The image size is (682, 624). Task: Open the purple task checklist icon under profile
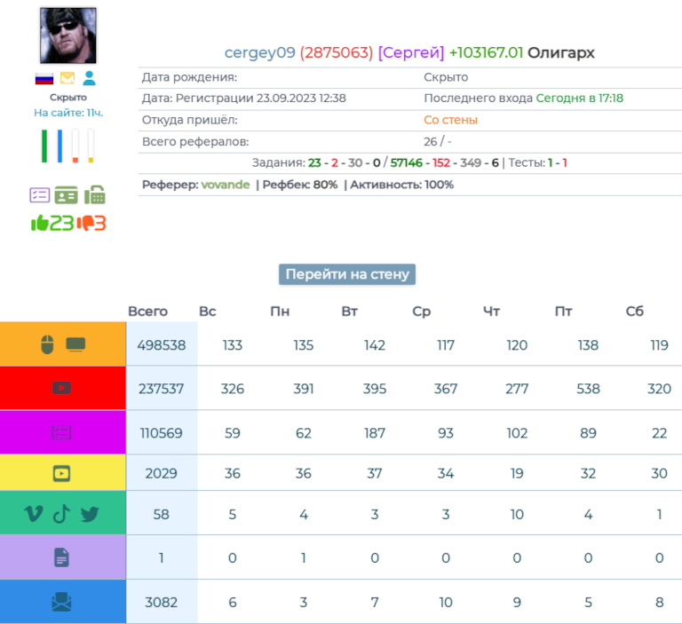point(40,194)
